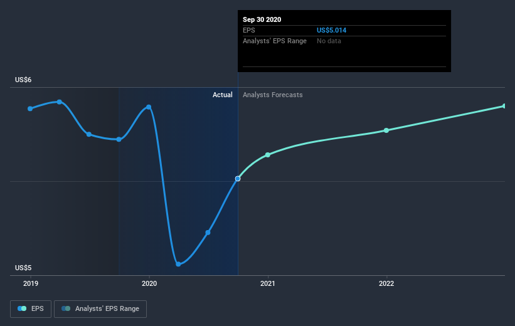515x326 pixels.
Task: Click the EPS data point at 2020
Action: [x=149, y=107]
